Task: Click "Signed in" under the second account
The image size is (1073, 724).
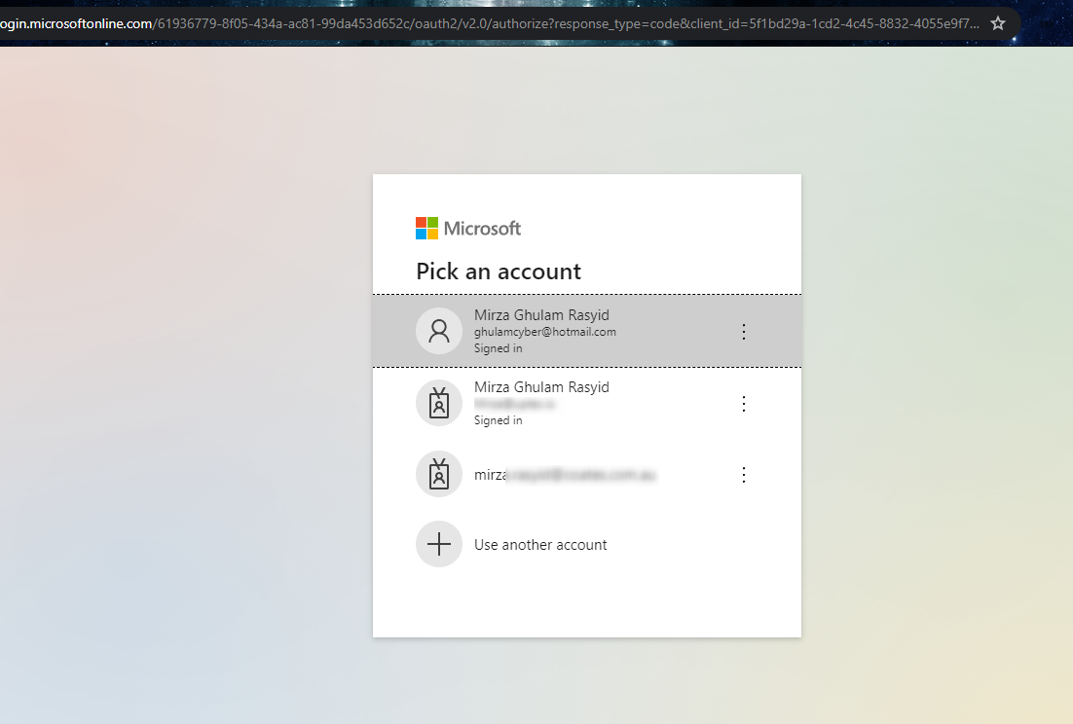Action: [x=498, y=420]
